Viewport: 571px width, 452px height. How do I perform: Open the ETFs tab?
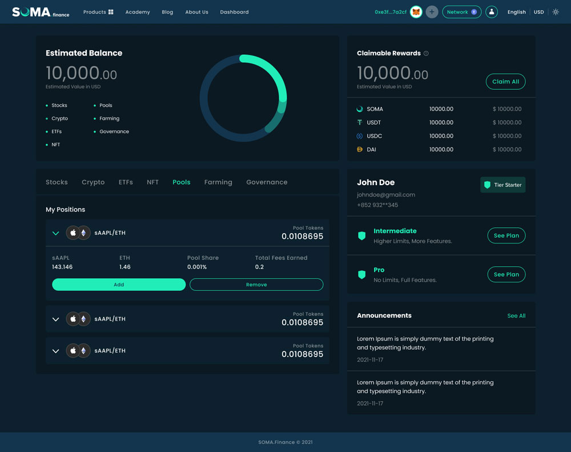click(x=126, y=182)
